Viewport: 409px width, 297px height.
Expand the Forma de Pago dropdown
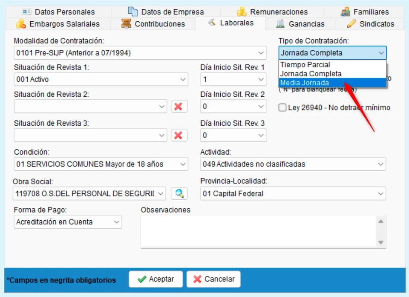click(x=68, y=222)
